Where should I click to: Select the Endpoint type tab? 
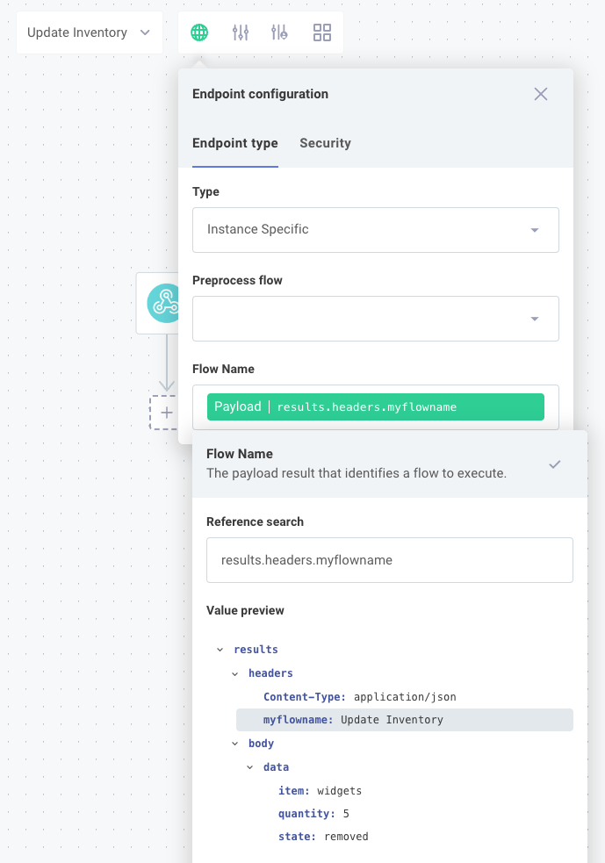pos(234,143)
